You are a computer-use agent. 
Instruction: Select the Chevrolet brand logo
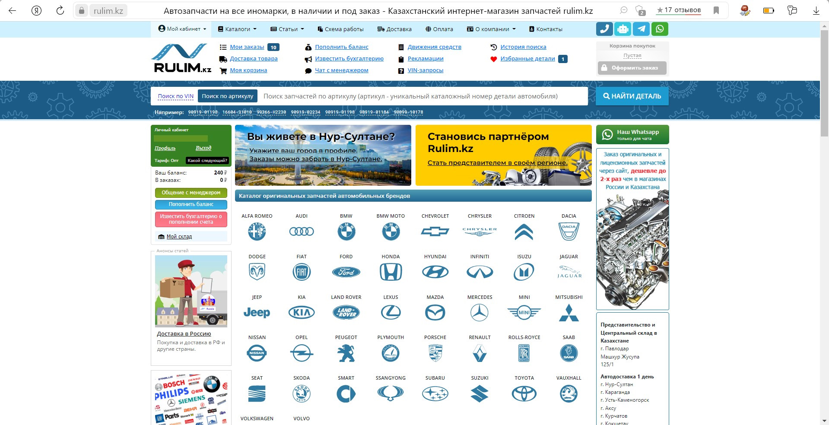coord(435,232)
